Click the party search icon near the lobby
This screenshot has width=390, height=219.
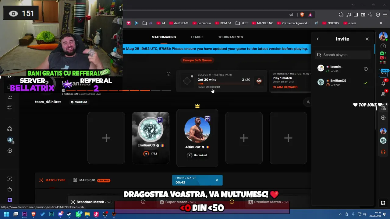308,102
